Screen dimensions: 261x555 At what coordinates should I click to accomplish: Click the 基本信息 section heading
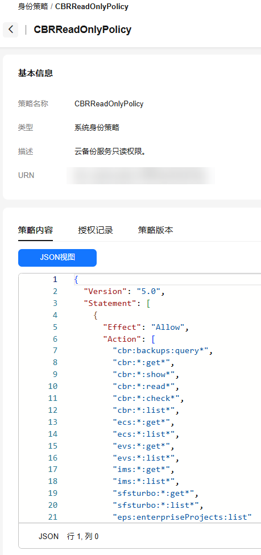pyautogui.click(x=35, y=73)
